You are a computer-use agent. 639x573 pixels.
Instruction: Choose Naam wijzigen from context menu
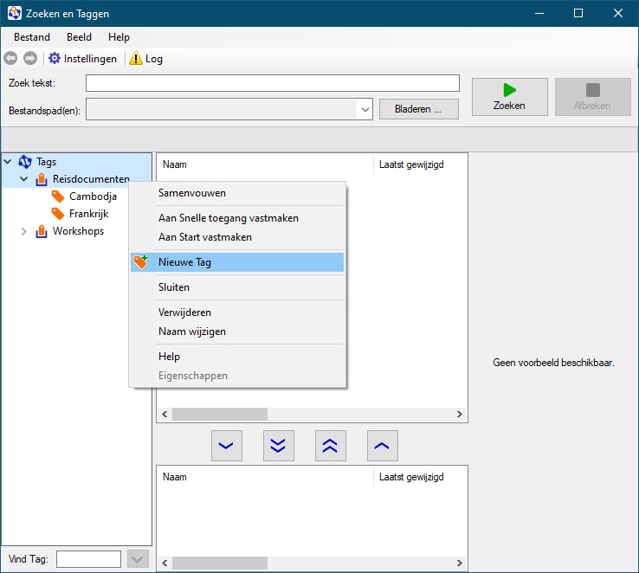(237, 332)
